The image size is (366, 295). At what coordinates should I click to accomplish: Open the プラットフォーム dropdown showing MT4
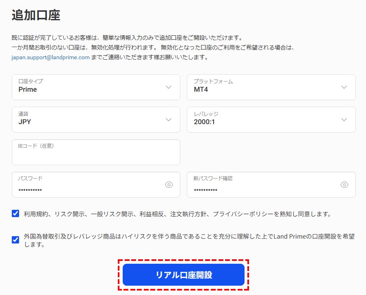tap(271, 87)
